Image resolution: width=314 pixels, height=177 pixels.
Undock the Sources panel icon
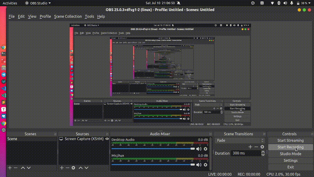pyautogui.click(x=107, y=134)
